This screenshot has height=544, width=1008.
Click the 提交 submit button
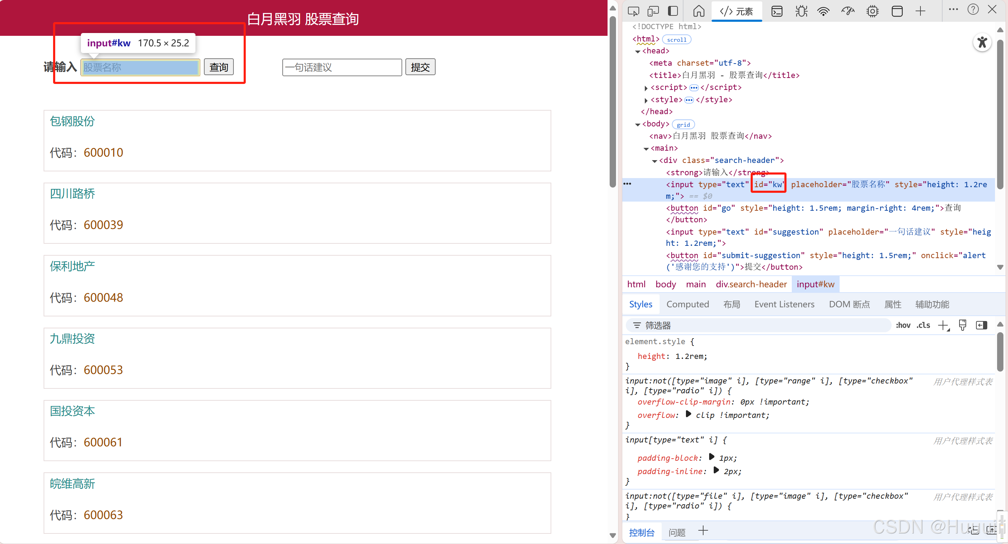(420, 67)
